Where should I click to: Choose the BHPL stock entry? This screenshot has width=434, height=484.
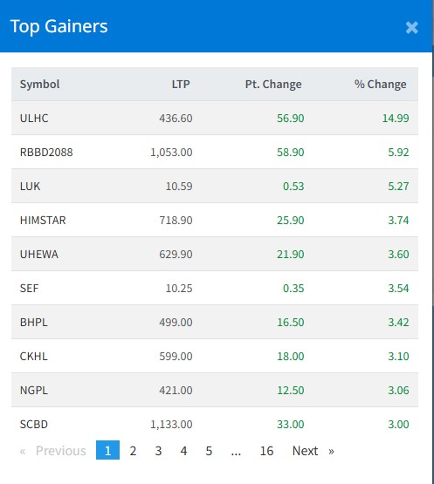click(x=34, y=323)
